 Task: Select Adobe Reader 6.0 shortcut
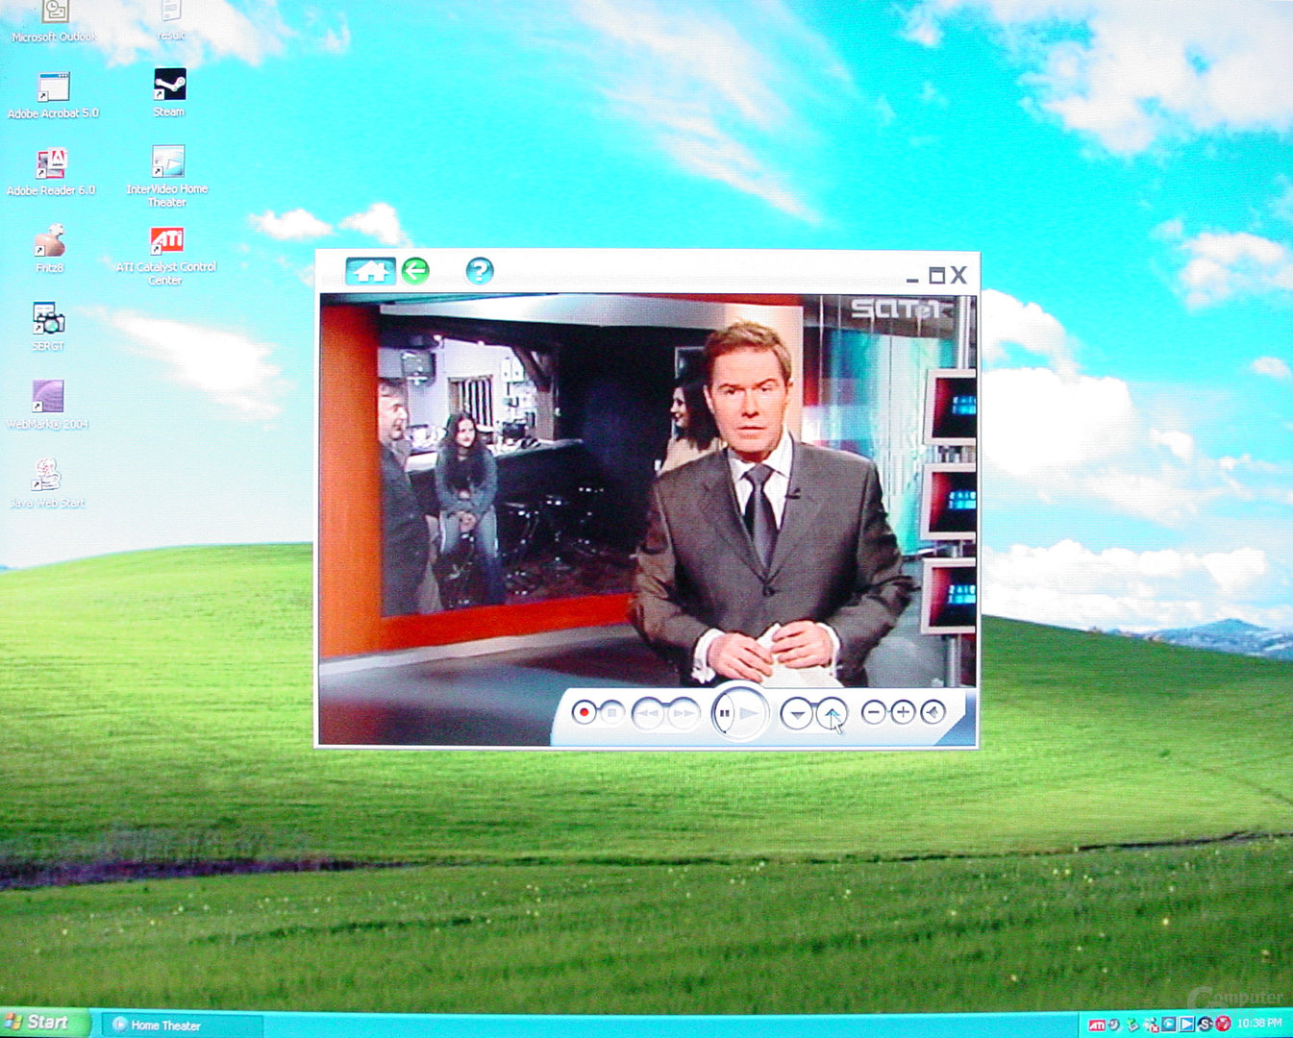[51, 173]
